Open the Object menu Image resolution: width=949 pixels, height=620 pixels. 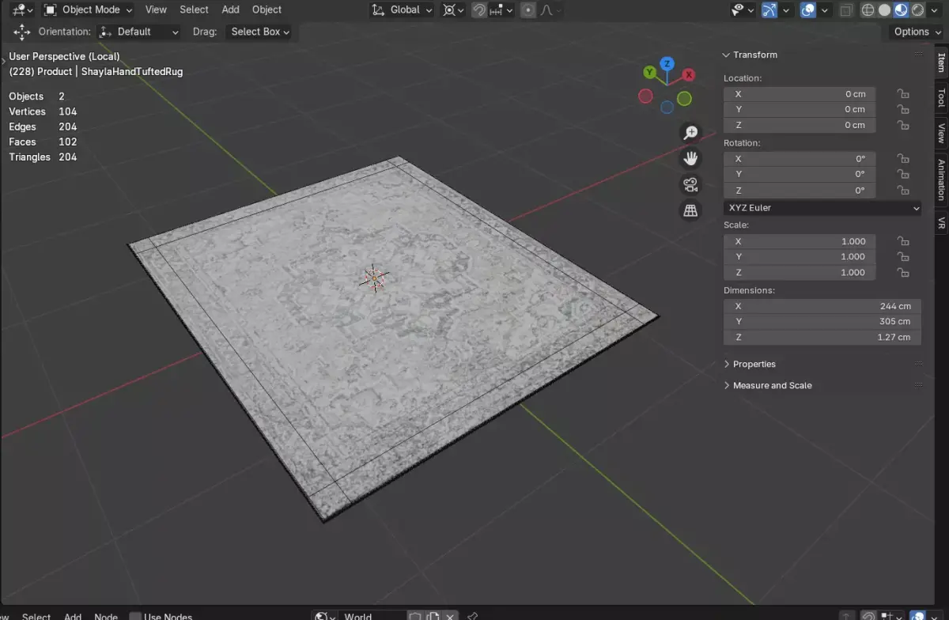267,9
